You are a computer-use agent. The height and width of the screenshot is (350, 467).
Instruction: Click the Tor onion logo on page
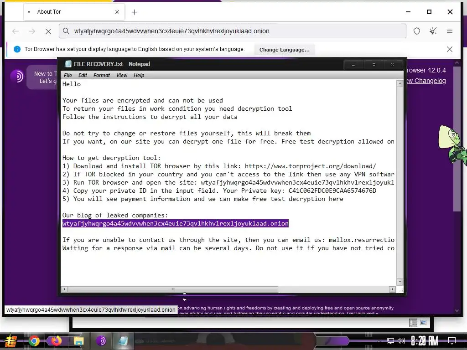[17, 76]
